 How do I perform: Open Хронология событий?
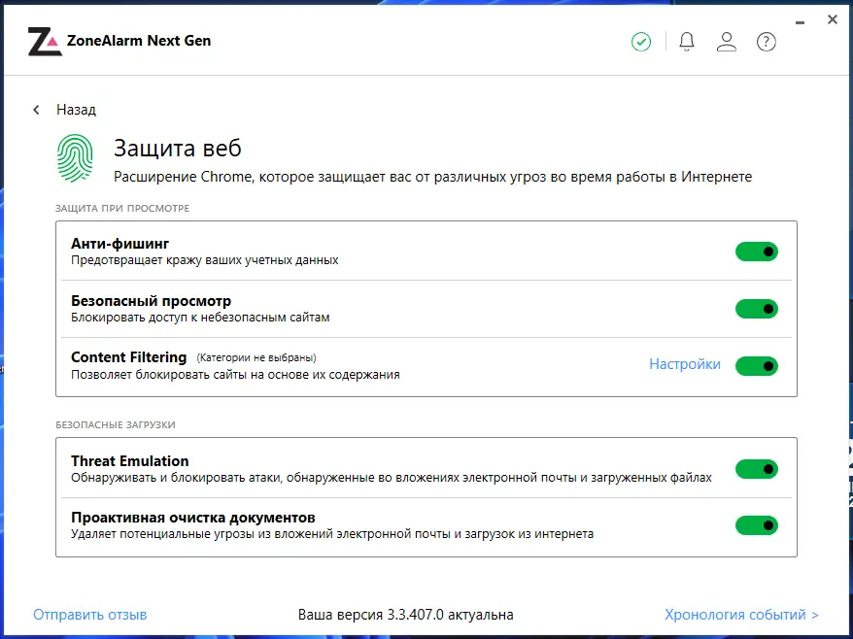pyautogui.click(x=734, y=614)
